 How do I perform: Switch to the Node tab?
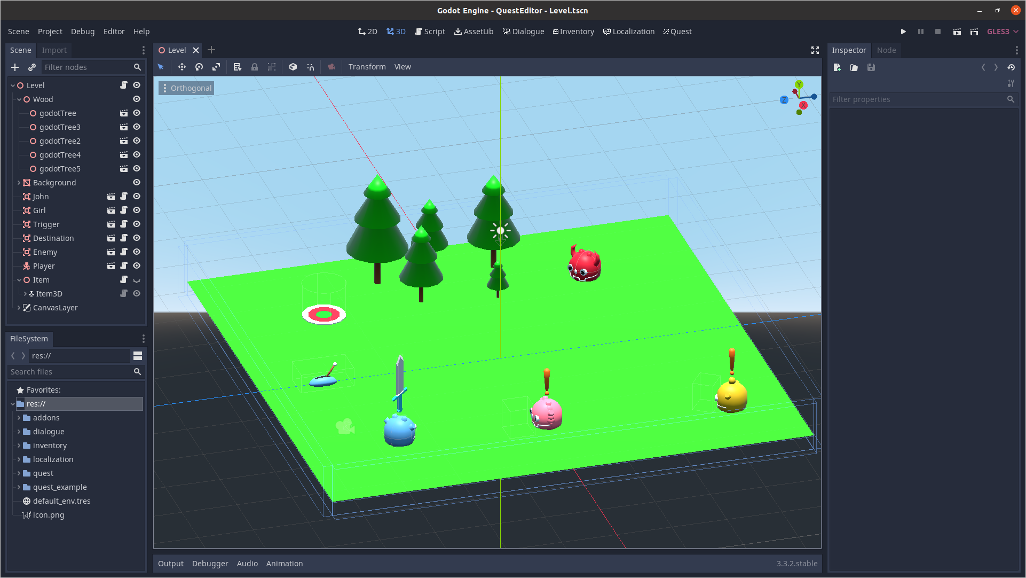pos(886,50)
